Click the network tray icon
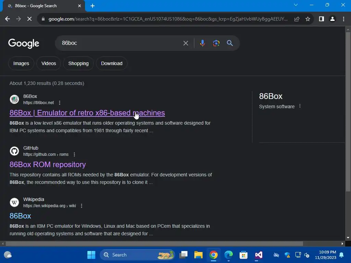 tap(298, 255)
